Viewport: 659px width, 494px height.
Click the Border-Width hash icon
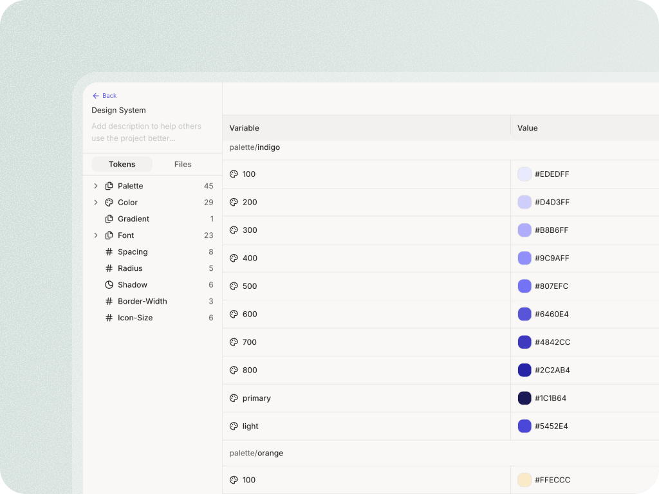109,301
